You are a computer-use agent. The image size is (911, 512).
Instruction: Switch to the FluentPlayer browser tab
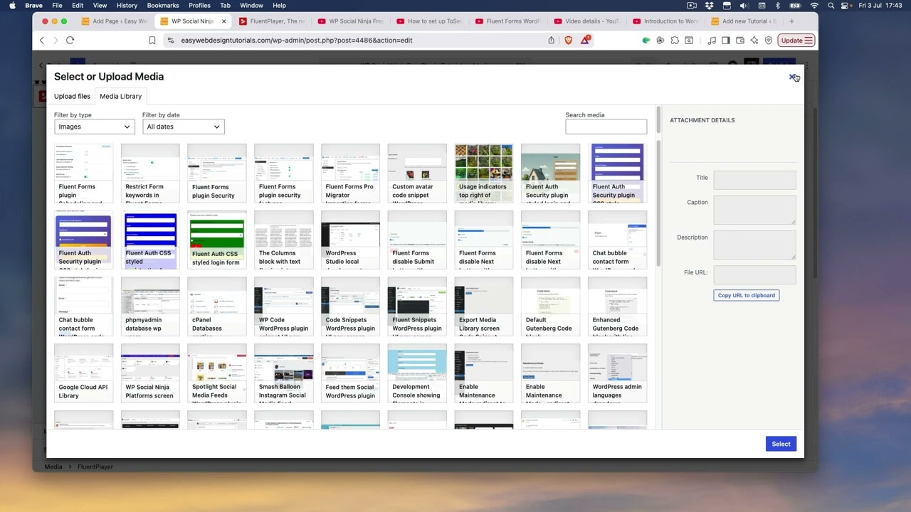coord(273,21)
